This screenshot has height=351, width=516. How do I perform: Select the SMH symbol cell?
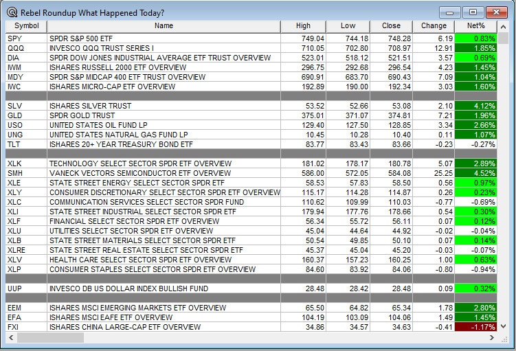pyautogui.click(x=26, y=173)
